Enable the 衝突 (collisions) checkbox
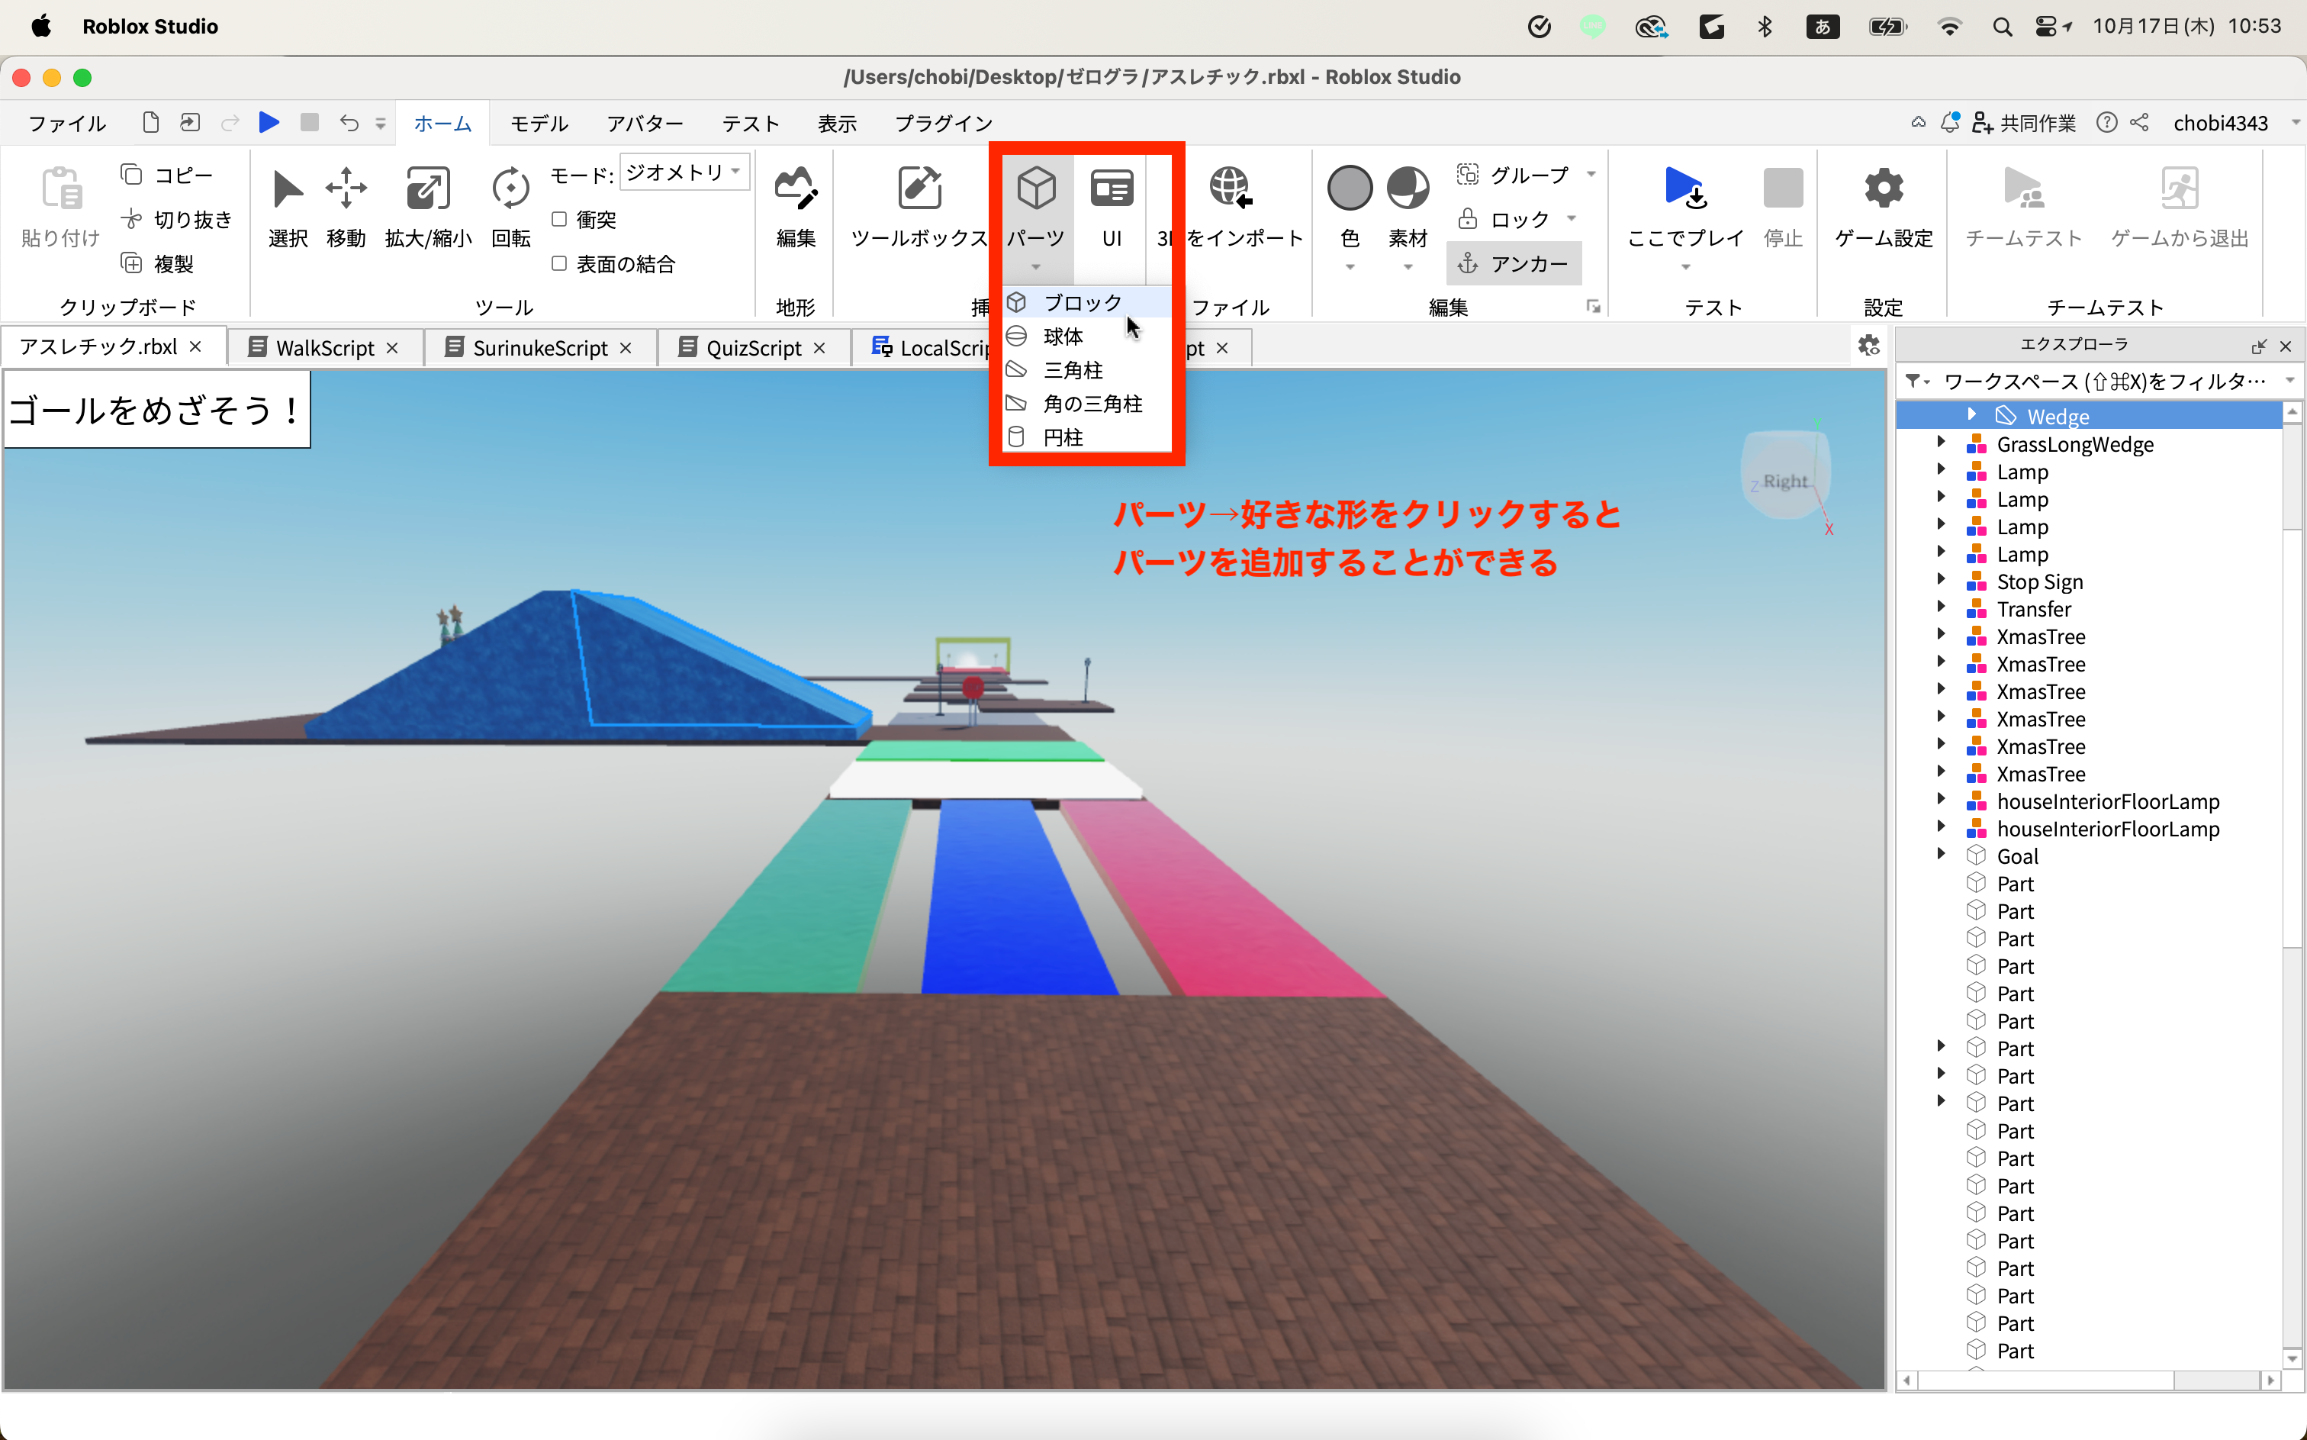 [560, 218]
